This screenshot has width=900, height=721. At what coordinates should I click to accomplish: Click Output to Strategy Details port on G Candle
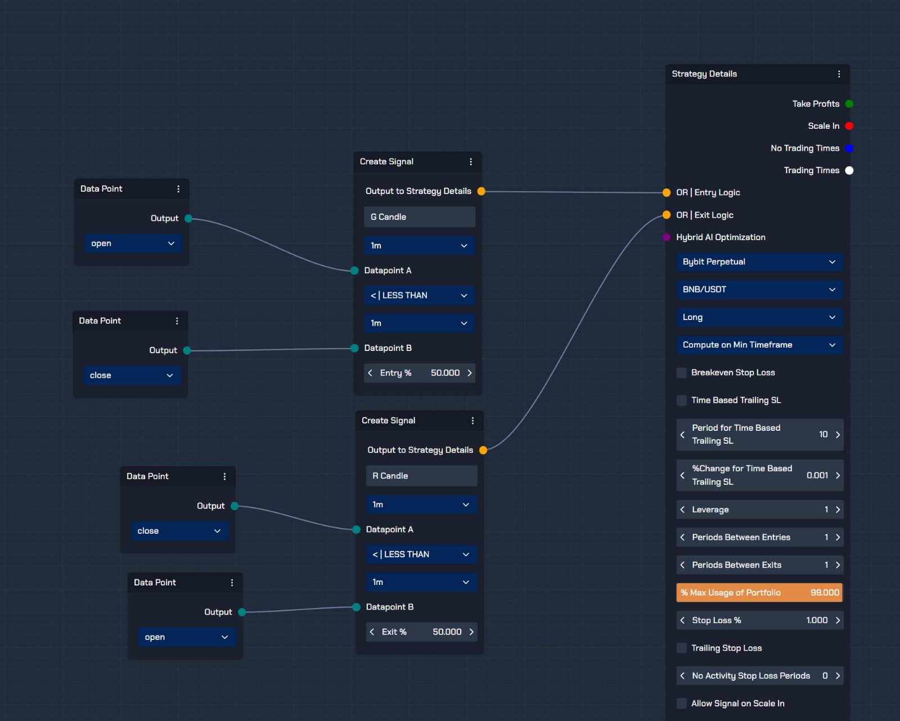(481, 191)
